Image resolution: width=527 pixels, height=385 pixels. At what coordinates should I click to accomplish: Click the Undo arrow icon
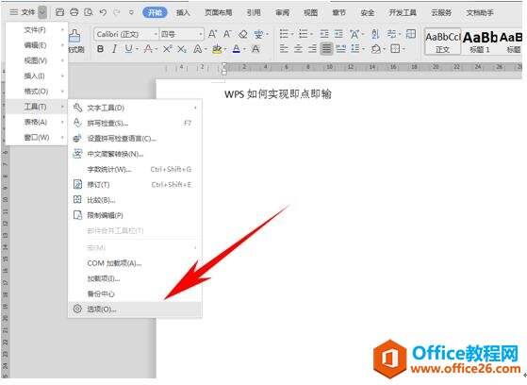coord(103,12)
